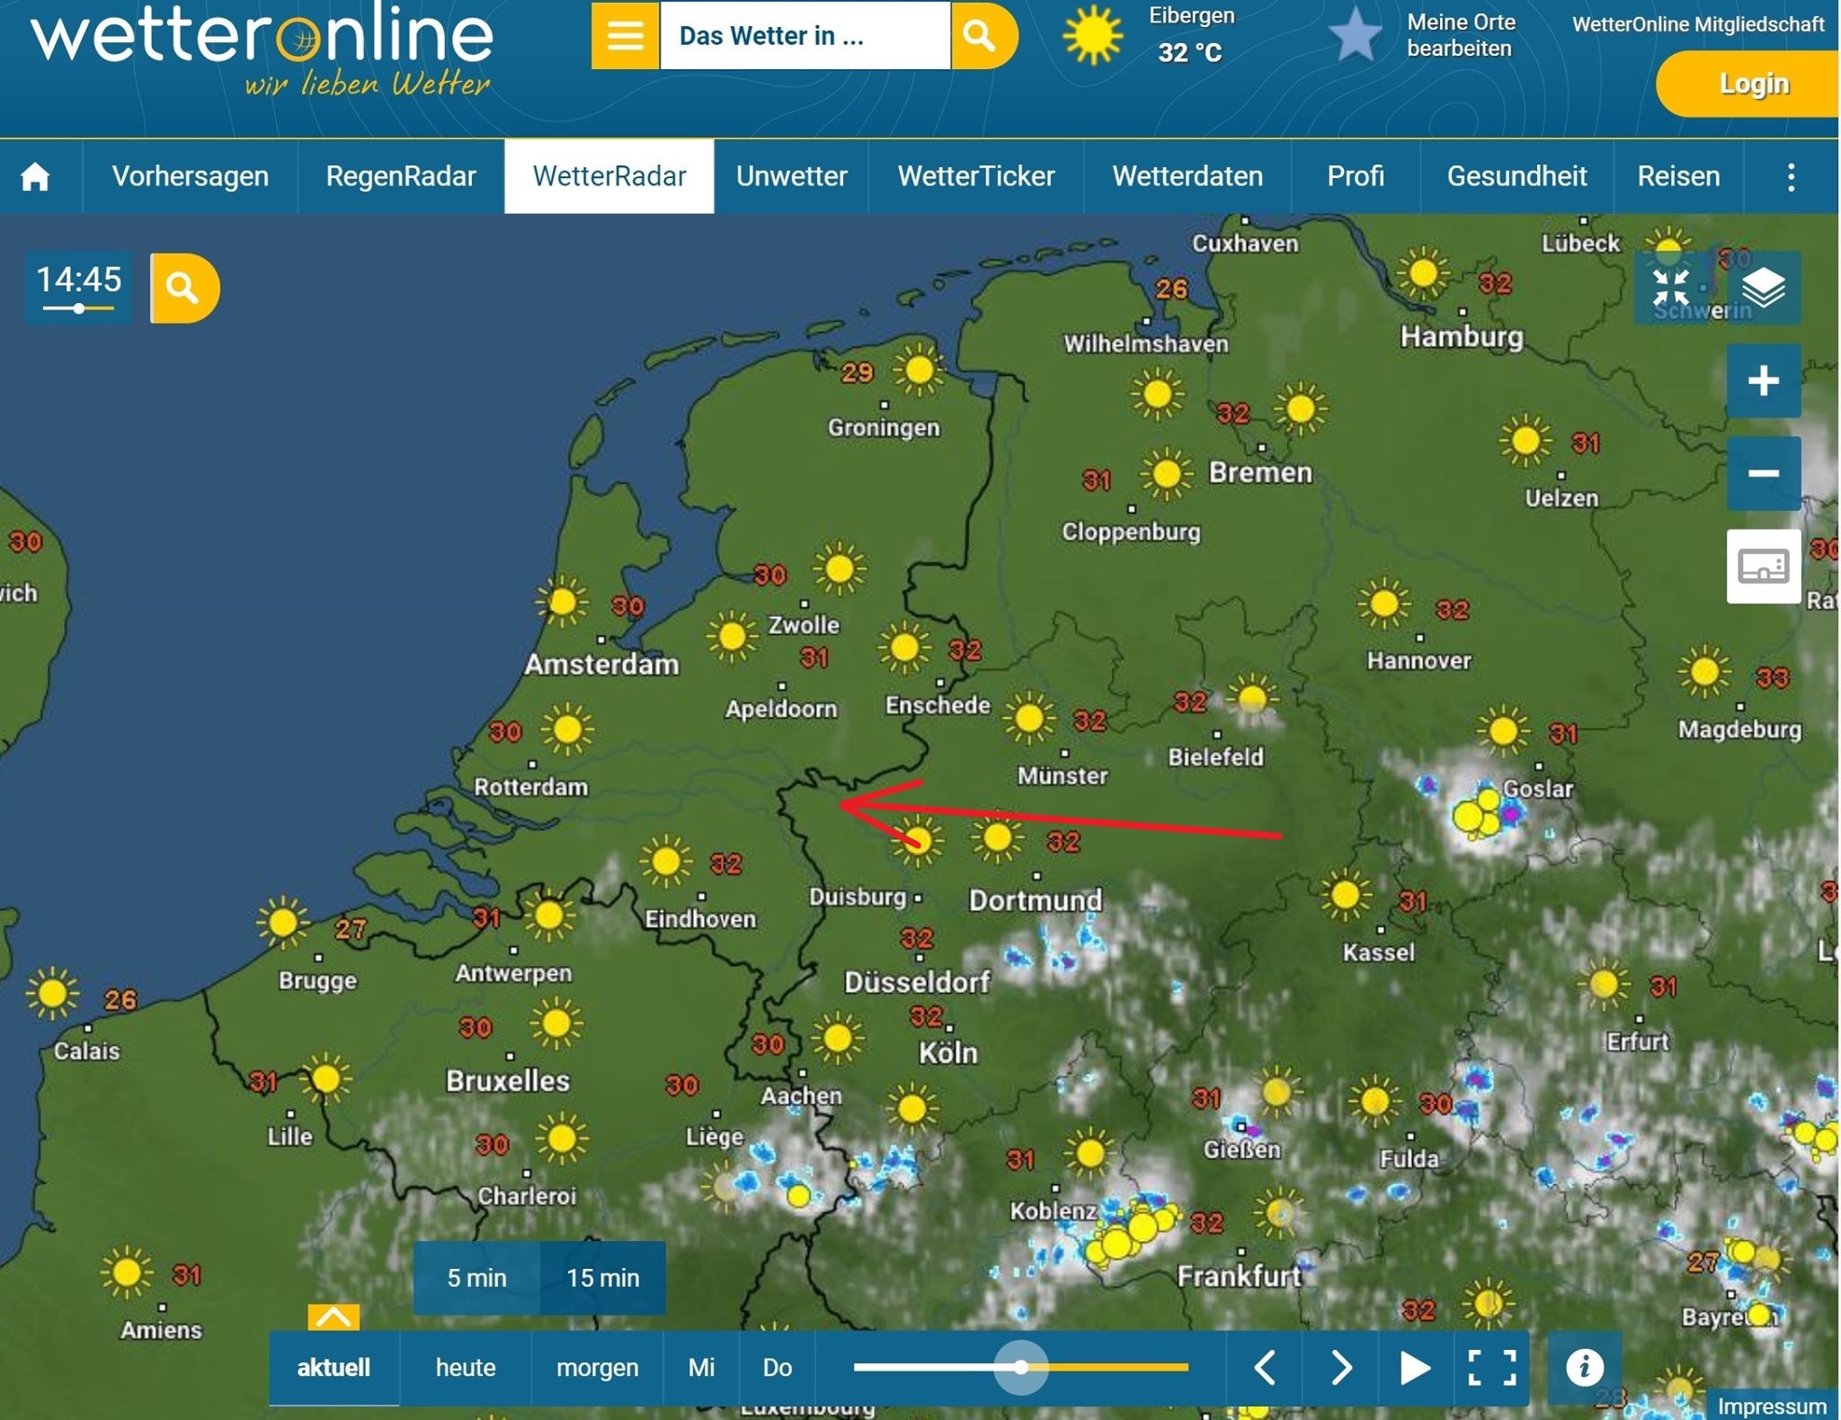The image size is (1841, 1420).
Task: Click Meine Orte bearbeiten link
Action: (1461, 35)
